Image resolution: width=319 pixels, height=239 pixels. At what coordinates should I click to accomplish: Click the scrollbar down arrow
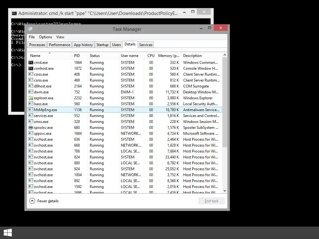[x=225, y=191]
